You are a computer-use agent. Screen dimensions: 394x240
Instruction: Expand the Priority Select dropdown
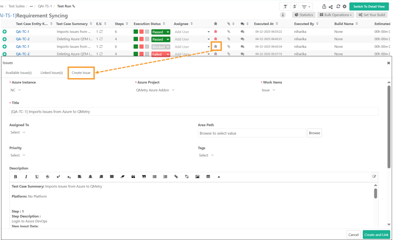coord(18,155)
